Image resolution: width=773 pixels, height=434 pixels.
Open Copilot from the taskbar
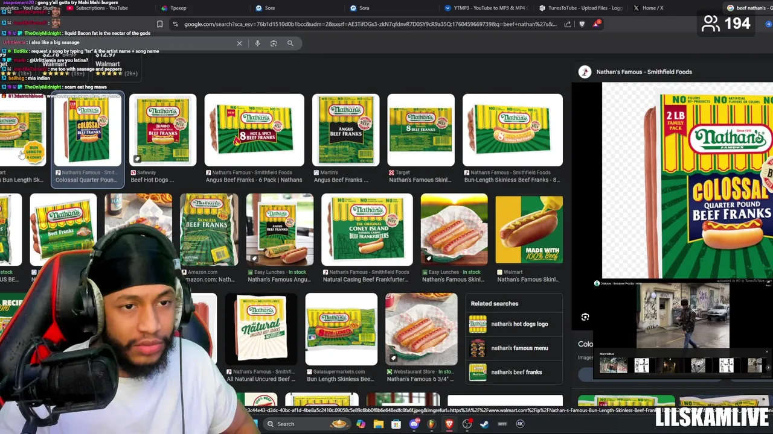[x=361, y=424]
